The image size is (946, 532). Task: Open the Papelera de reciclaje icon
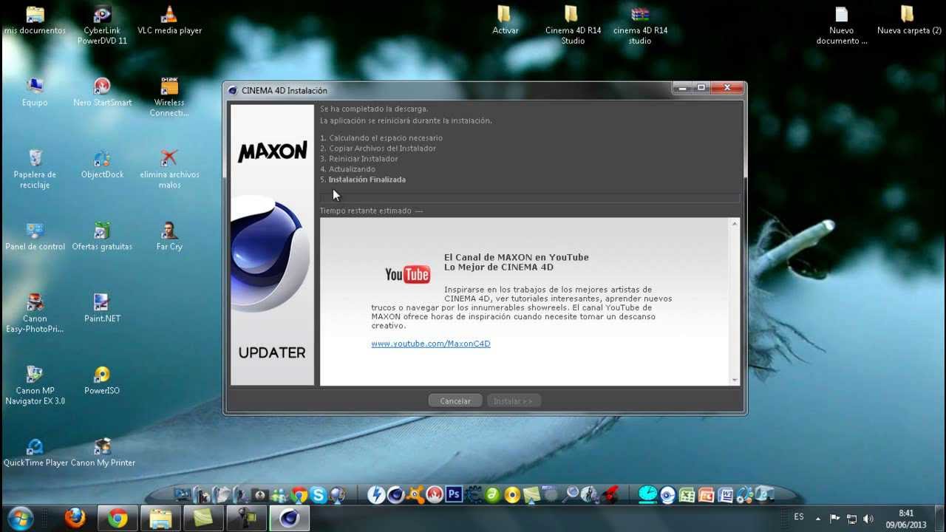coord(35,168)
